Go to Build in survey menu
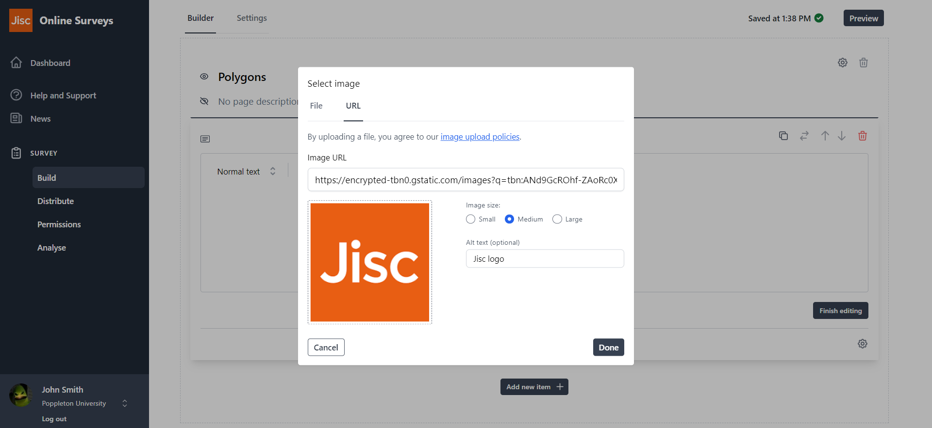The image size is (932, 428). (88, 177)
